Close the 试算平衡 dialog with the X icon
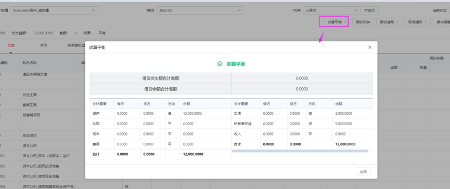Image resolution: width=450 pixels, height=189 pixels. pyautogui.click(x=370, y=47)
